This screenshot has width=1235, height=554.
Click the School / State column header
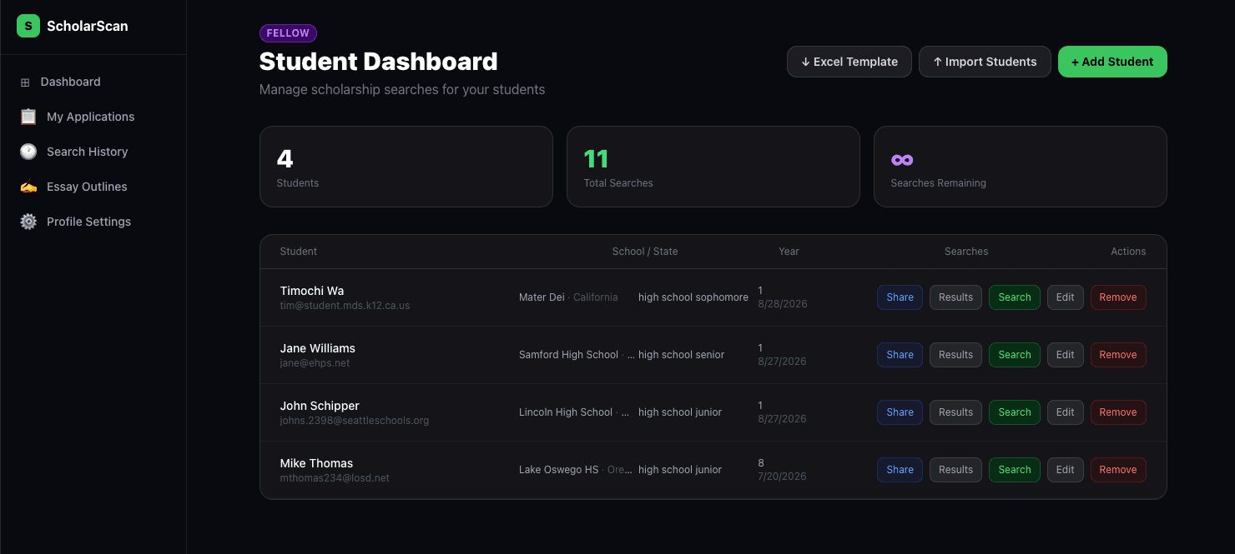click(645, 252)
